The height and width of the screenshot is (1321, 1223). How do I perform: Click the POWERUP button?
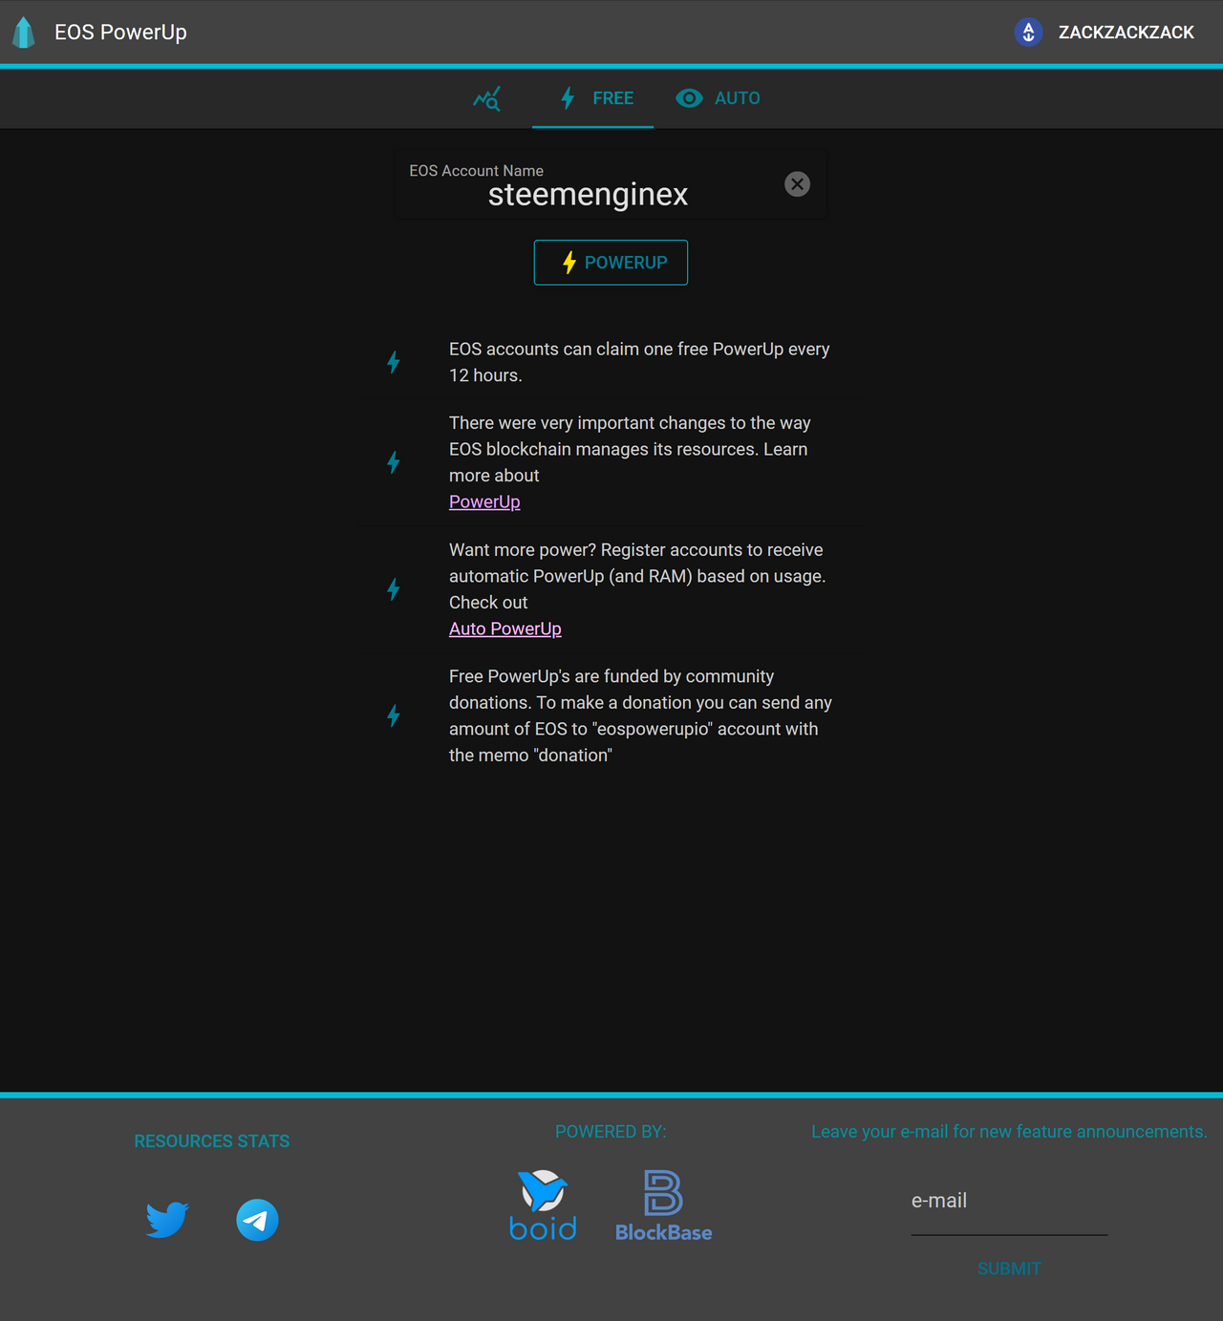tap(611, 263)
